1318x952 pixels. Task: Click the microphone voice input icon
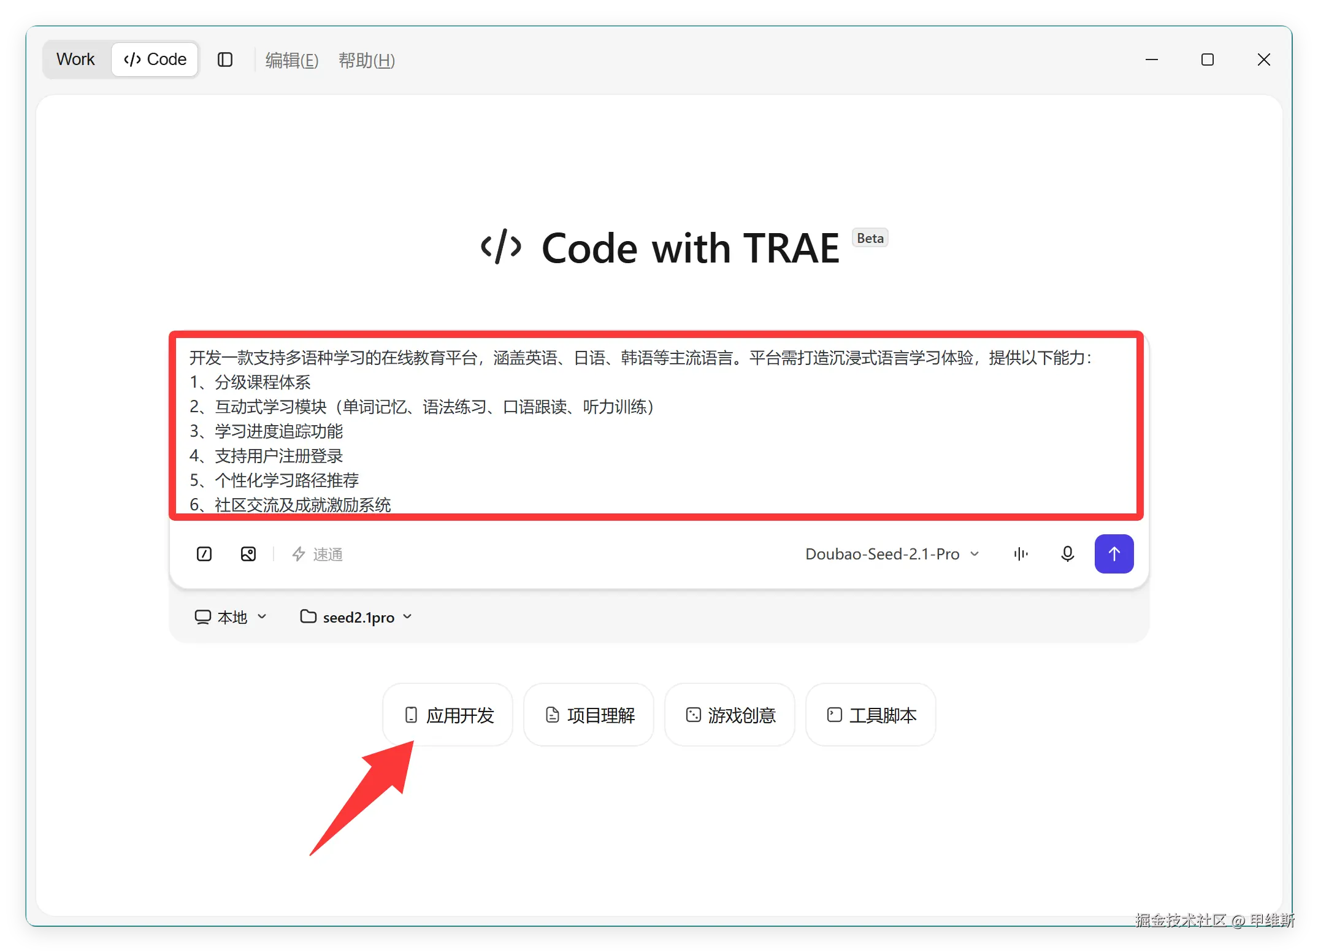1068,555
